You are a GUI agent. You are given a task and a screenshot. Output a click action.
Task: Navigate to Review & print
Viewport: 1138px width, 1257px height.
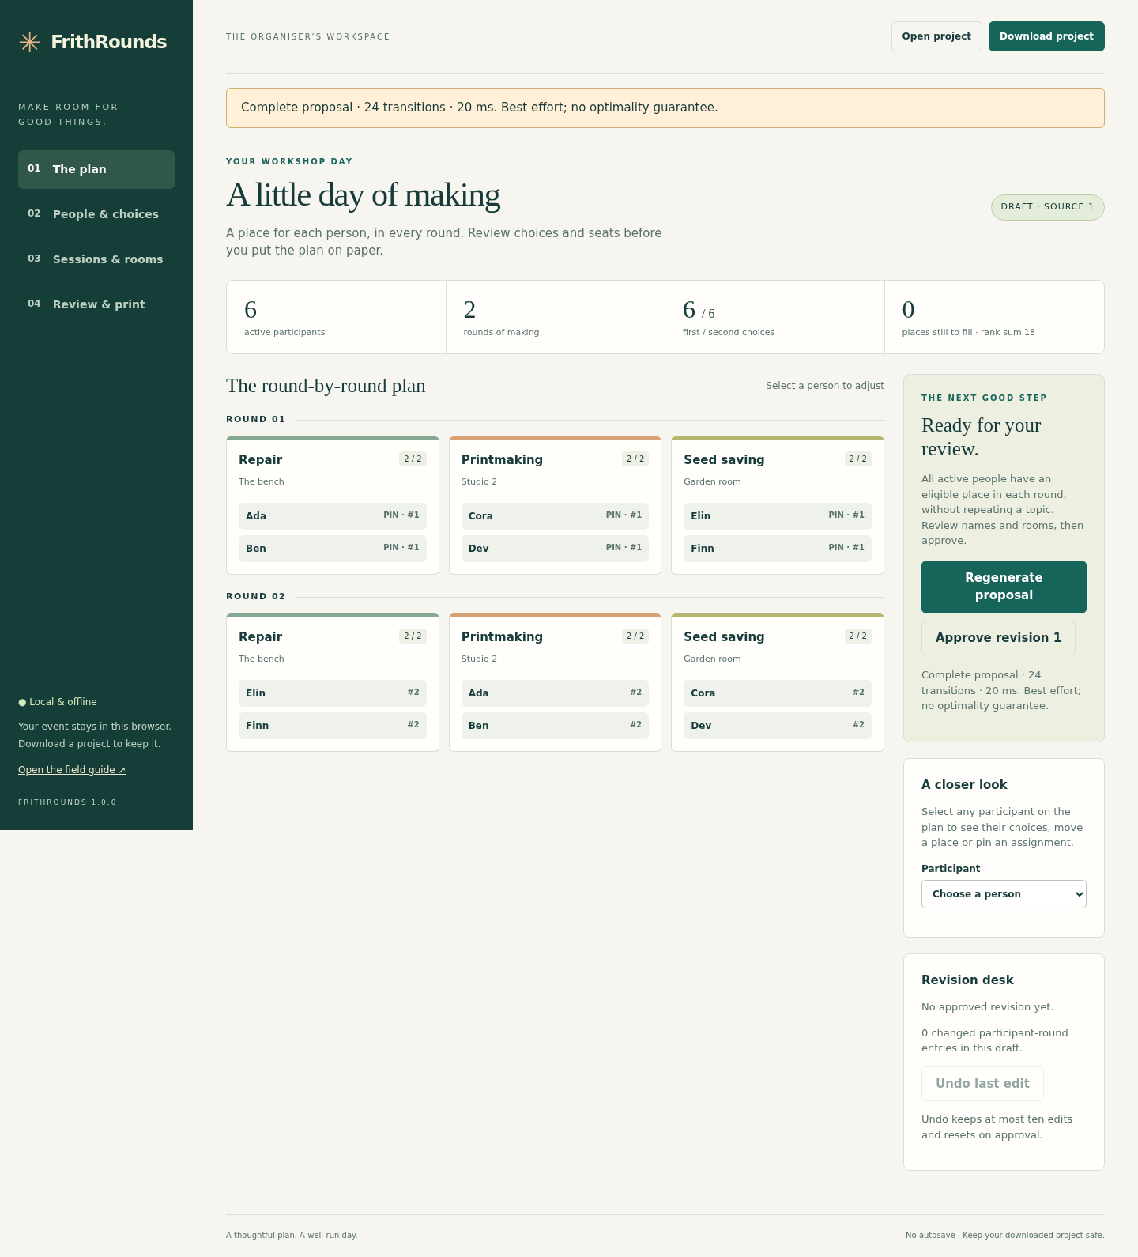coord(96,304)
